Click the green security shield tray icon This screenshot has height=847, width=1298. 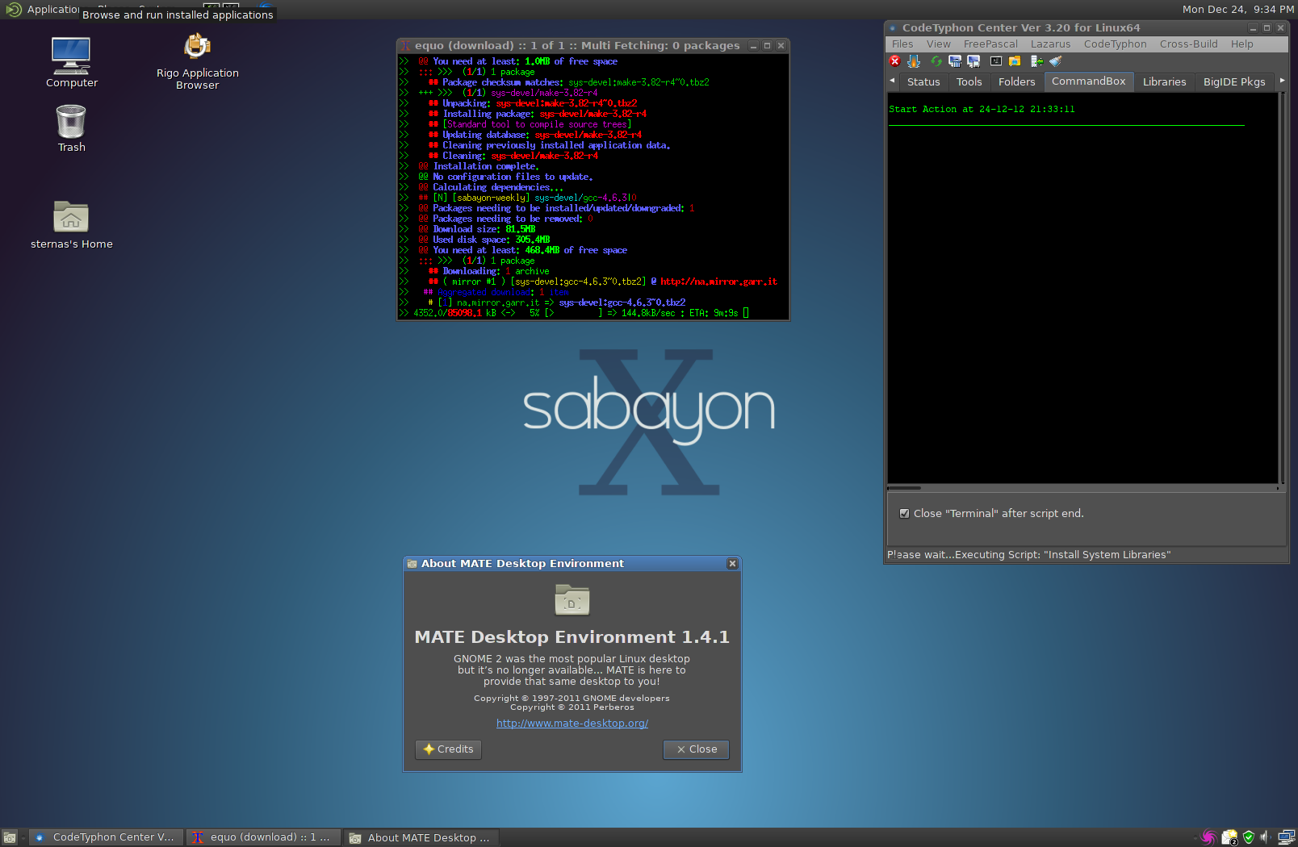click(1249, 837)
